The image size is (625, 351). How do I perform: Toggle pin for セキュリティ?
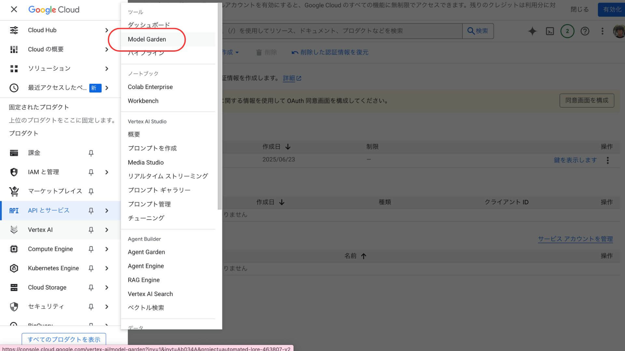(x=91, y=306)
